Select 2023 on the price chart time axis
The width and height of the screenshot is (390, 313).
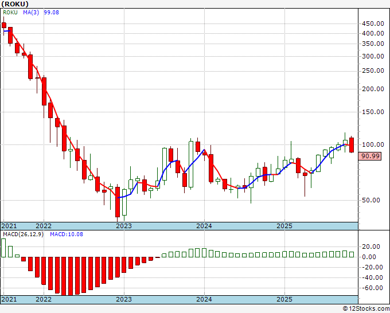click(x=124, y=226)
